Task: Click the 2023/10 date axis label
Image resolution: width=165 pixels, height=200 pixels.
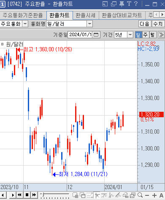Action: point(9,187)
